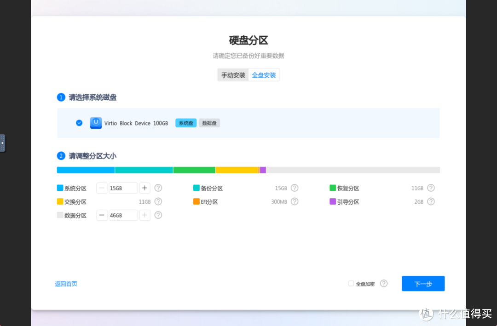Viewport: 497px width, 326px height.
Task: Open the help tooltip for 备份分区
Action: point(294,188)
